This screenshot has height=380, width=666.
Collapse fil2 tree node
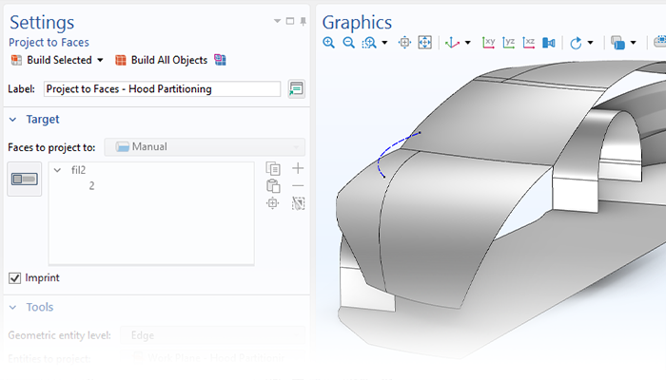pos(57,170)
